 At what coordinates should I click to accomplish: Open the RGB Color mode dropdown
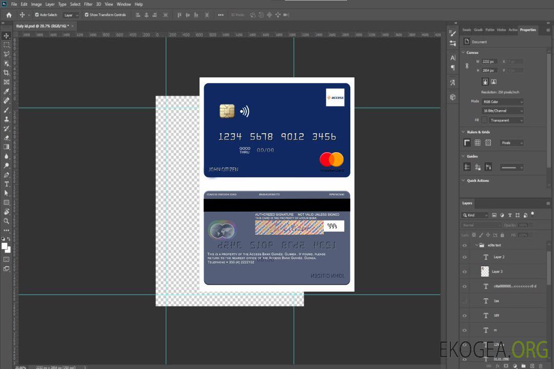502,101
